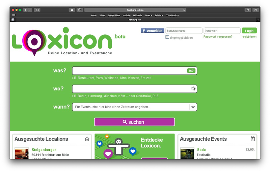Open the Share icon in Safari toolbar
This screenshot has height=172, width=270.
click(x=248, y=10)
